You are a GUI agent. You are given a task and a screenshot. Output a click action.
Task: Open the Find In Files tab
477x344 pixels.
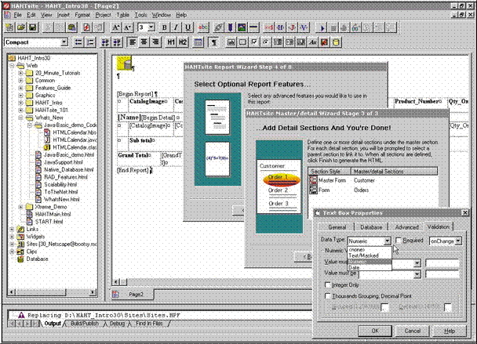pos(149,324)
